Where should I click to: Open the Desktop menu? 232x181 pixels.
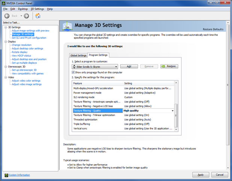coord(23,9)
